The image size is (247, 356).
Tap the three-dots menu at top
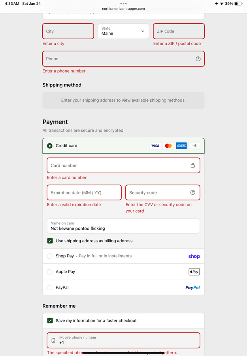[123, 4]
